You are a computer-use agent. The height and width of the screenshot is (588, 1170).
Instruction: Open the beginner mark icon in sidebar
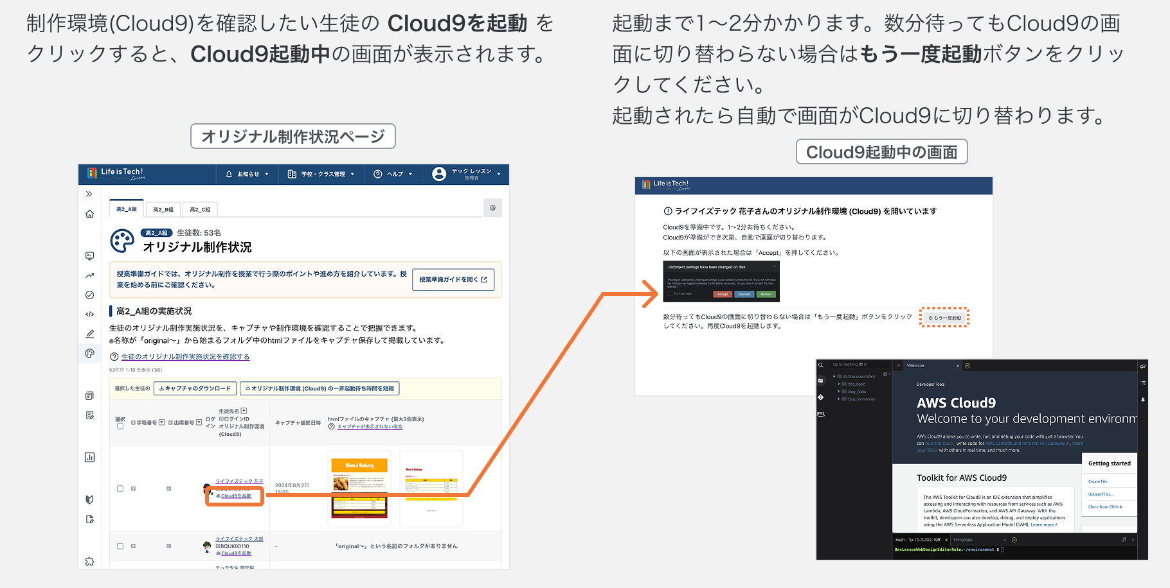point(89,499)
